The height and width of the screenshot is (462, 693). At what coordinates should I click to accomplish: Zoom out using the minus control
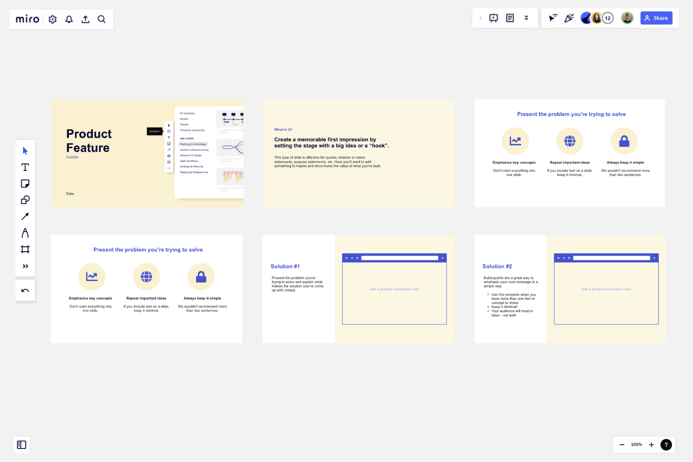(x=622, y=445)
